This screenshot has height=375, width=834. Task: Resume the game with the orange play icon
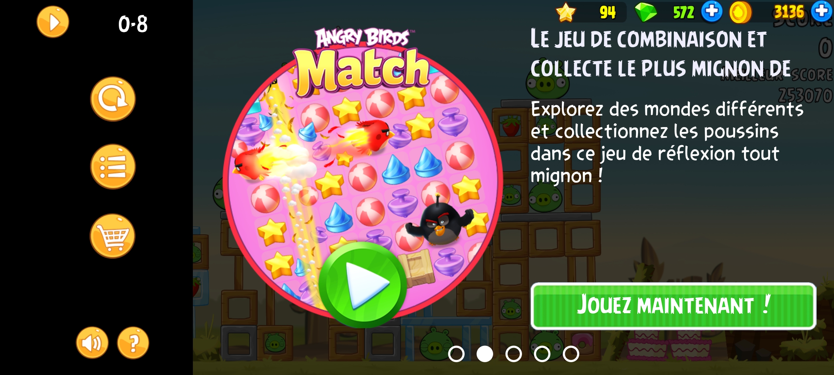(53, 22)
